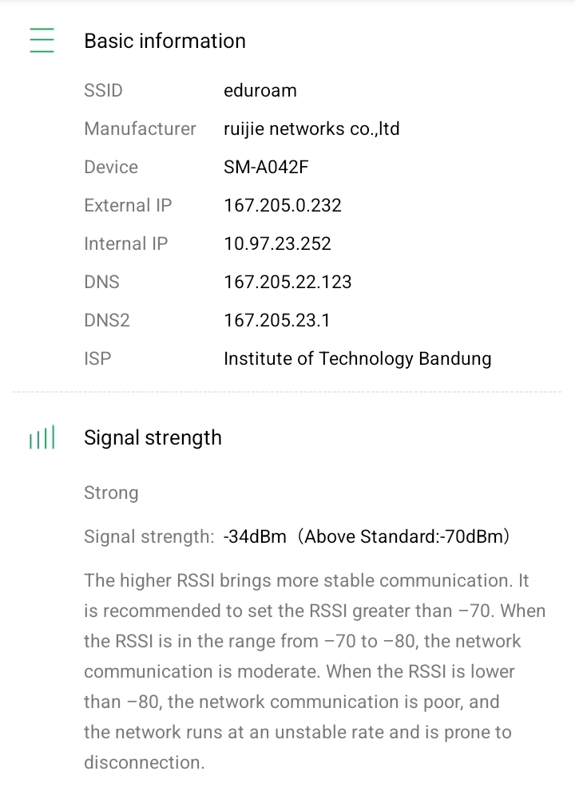Image resolution: width=575 pixels, height=787 pixels.
Task: Click the External IP field label
Action: 128,205
